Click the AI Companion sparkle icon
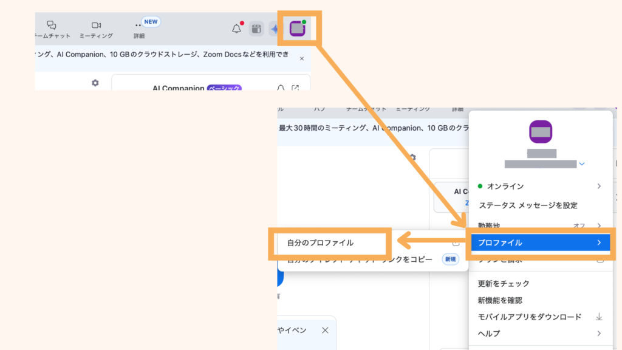 point(274,28)
